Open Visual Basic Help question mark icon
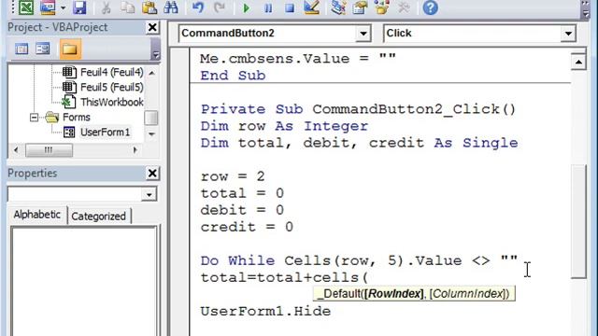Image resolution: width=598 pixels, height=336 pixels. 430,7
